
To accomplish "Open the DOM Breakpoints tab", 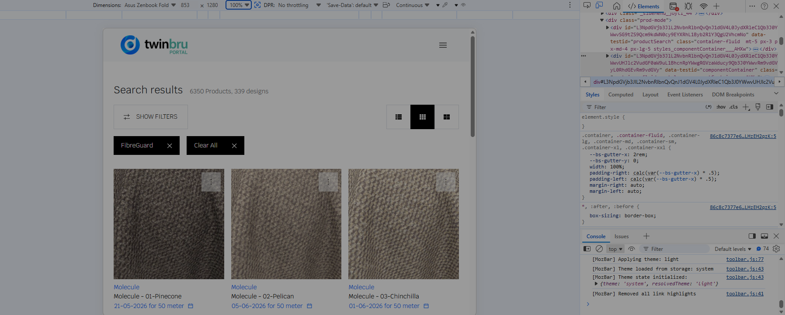I will [733, 95].
